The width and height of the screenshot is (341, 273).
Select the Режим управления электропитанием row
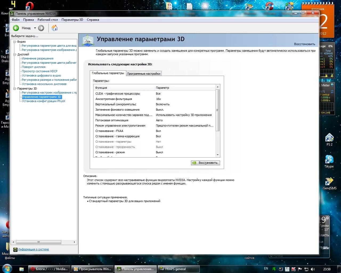click(x=154, y=126)
